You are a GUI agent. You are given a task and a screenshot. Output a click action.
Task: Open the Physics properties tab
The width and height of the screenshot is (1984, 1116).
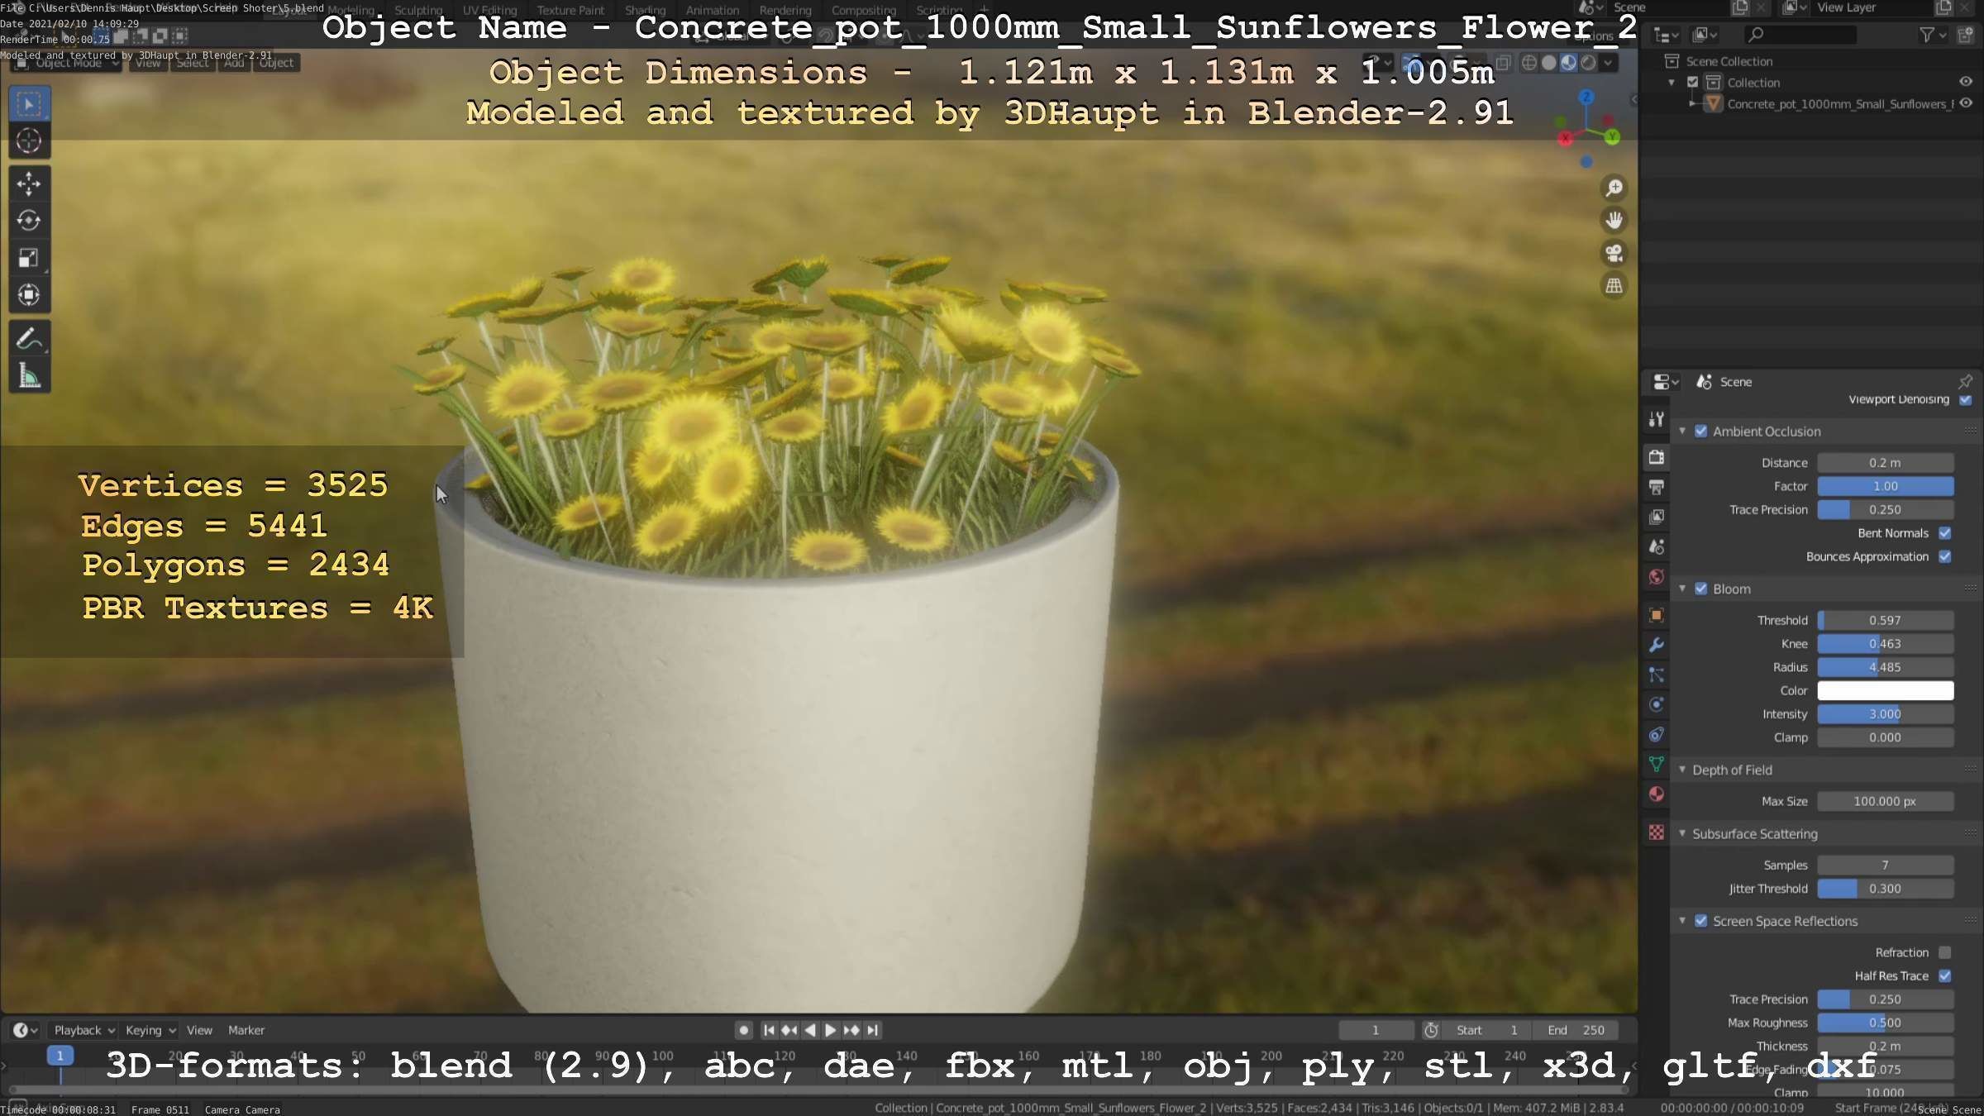point(1656,704)
